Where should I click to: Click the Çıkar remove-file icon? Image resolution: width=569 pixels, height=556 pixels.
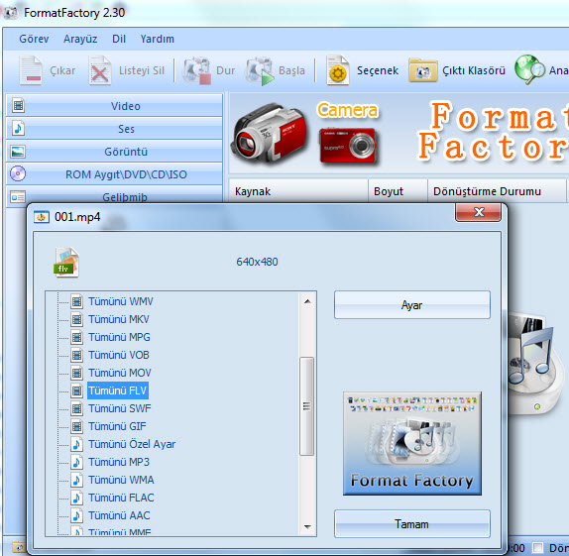point(31,70)
